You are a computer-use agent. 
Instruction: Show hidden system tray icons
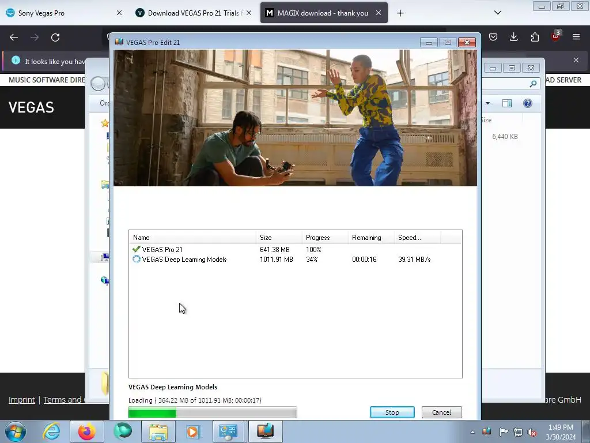pos(472,431)
